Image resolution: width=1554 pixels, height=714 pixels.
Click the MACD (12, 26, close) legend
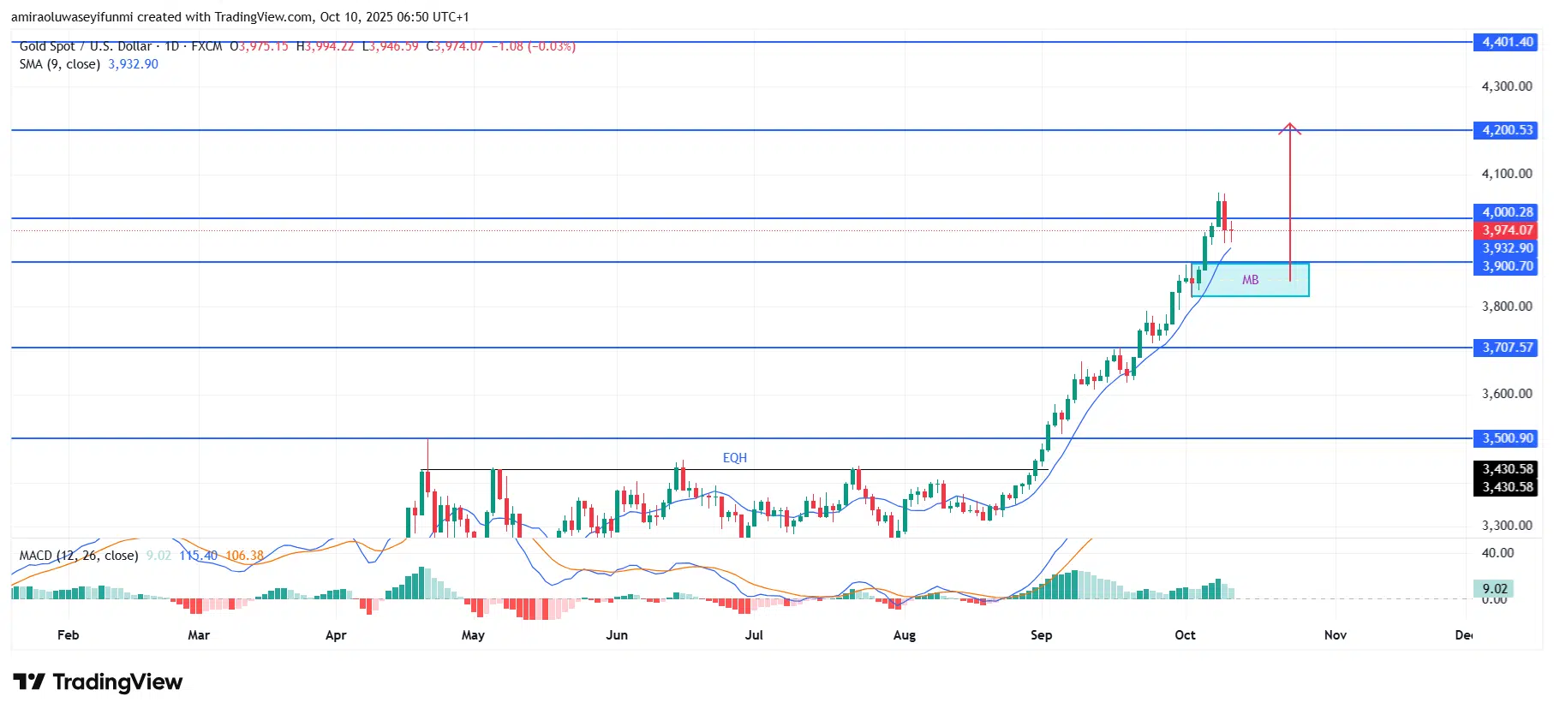(79, 556)
